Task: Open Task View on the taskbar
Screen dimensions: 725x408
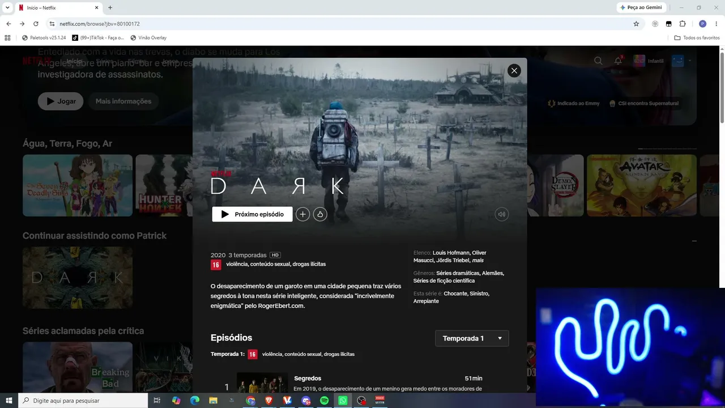Action: (157, 400)
